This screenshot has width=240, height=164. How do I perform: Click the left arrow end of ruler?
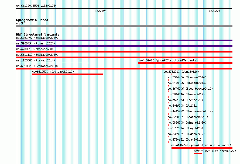(17, 9)
